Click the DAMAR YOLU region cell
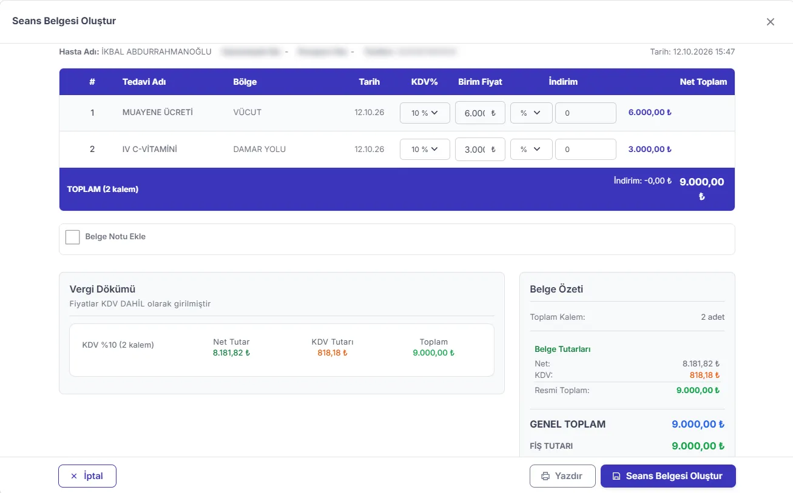The image size is (793, 493). coord(260,149)
